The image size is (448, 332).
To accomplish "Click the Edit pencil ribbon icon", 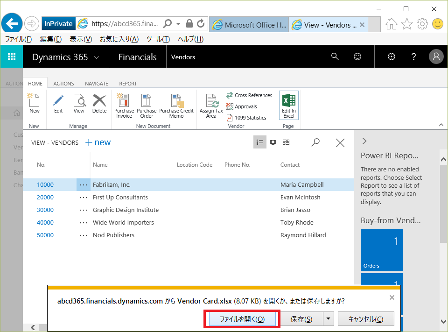I will pos(58,104).
